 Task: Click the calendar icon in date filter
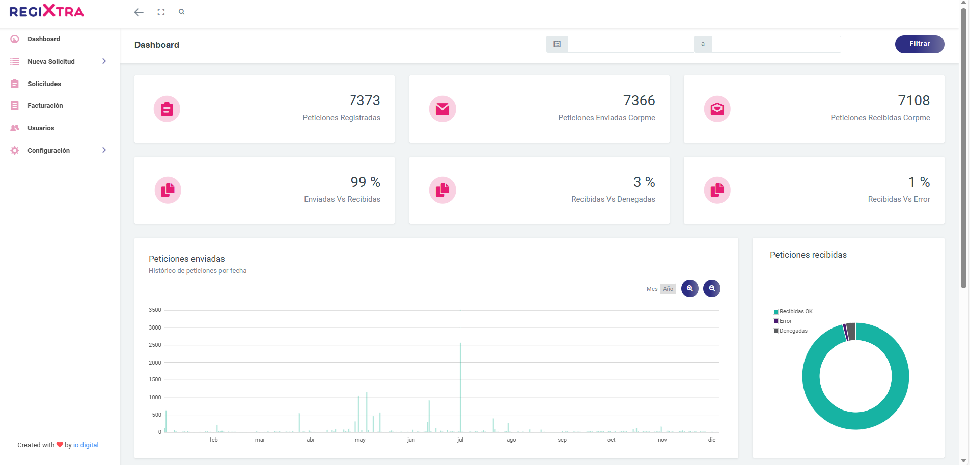coord(557,44)
